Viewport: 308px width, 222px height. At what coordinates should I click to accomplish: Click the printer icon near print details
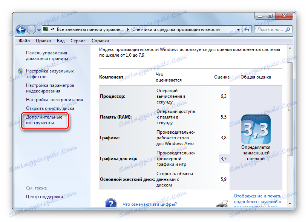[222, 203]
